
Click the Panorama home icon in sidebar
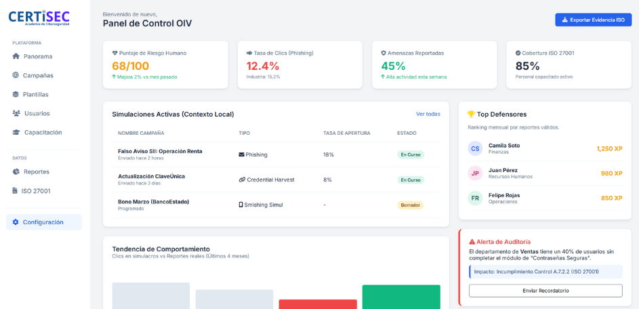[x=16, y=56]
